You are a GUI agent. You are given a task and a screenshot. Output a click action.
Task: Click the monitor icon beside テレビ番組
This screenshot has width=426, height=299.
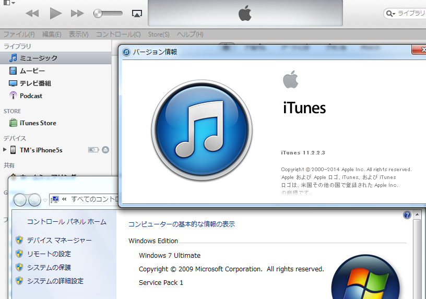coord(13,83)
